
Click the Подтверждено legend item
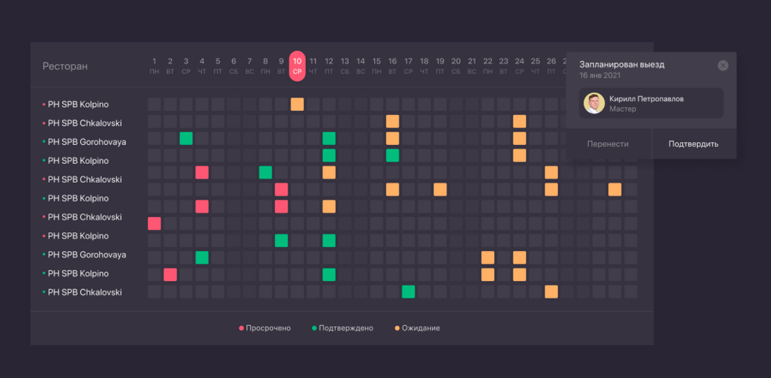click(342, 328)
